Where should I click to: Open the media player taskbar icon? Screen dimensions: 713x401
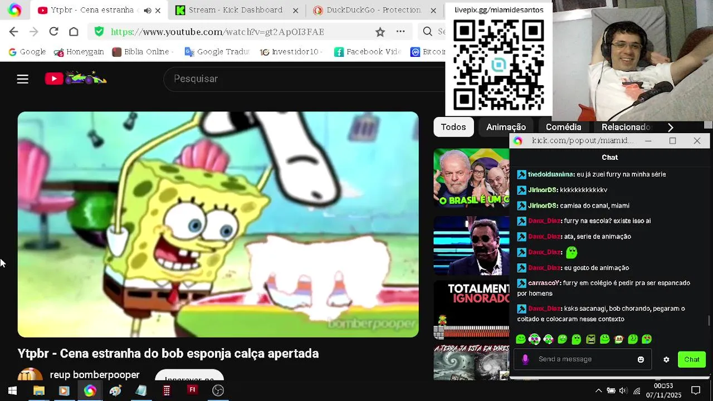coord(64,390)
